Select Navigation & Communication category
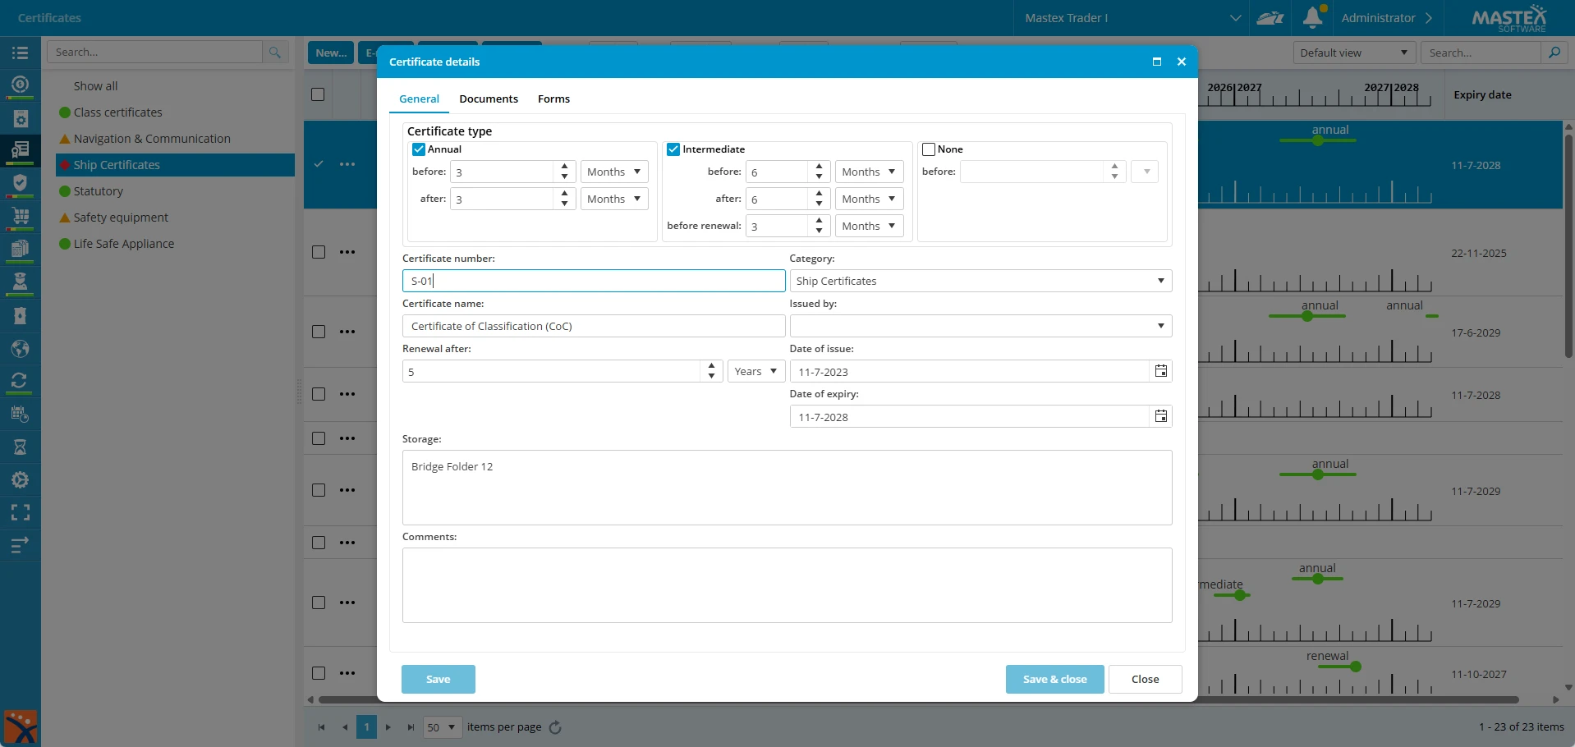The height and width of the screenshot is (747, 1575). (152, 139)
